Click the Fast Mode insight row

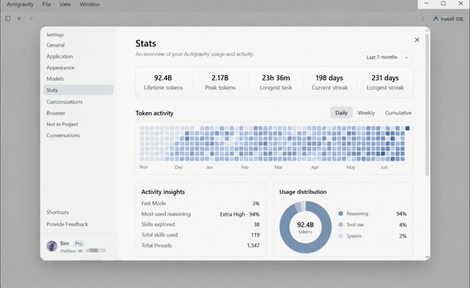click(x=200, y=203)
